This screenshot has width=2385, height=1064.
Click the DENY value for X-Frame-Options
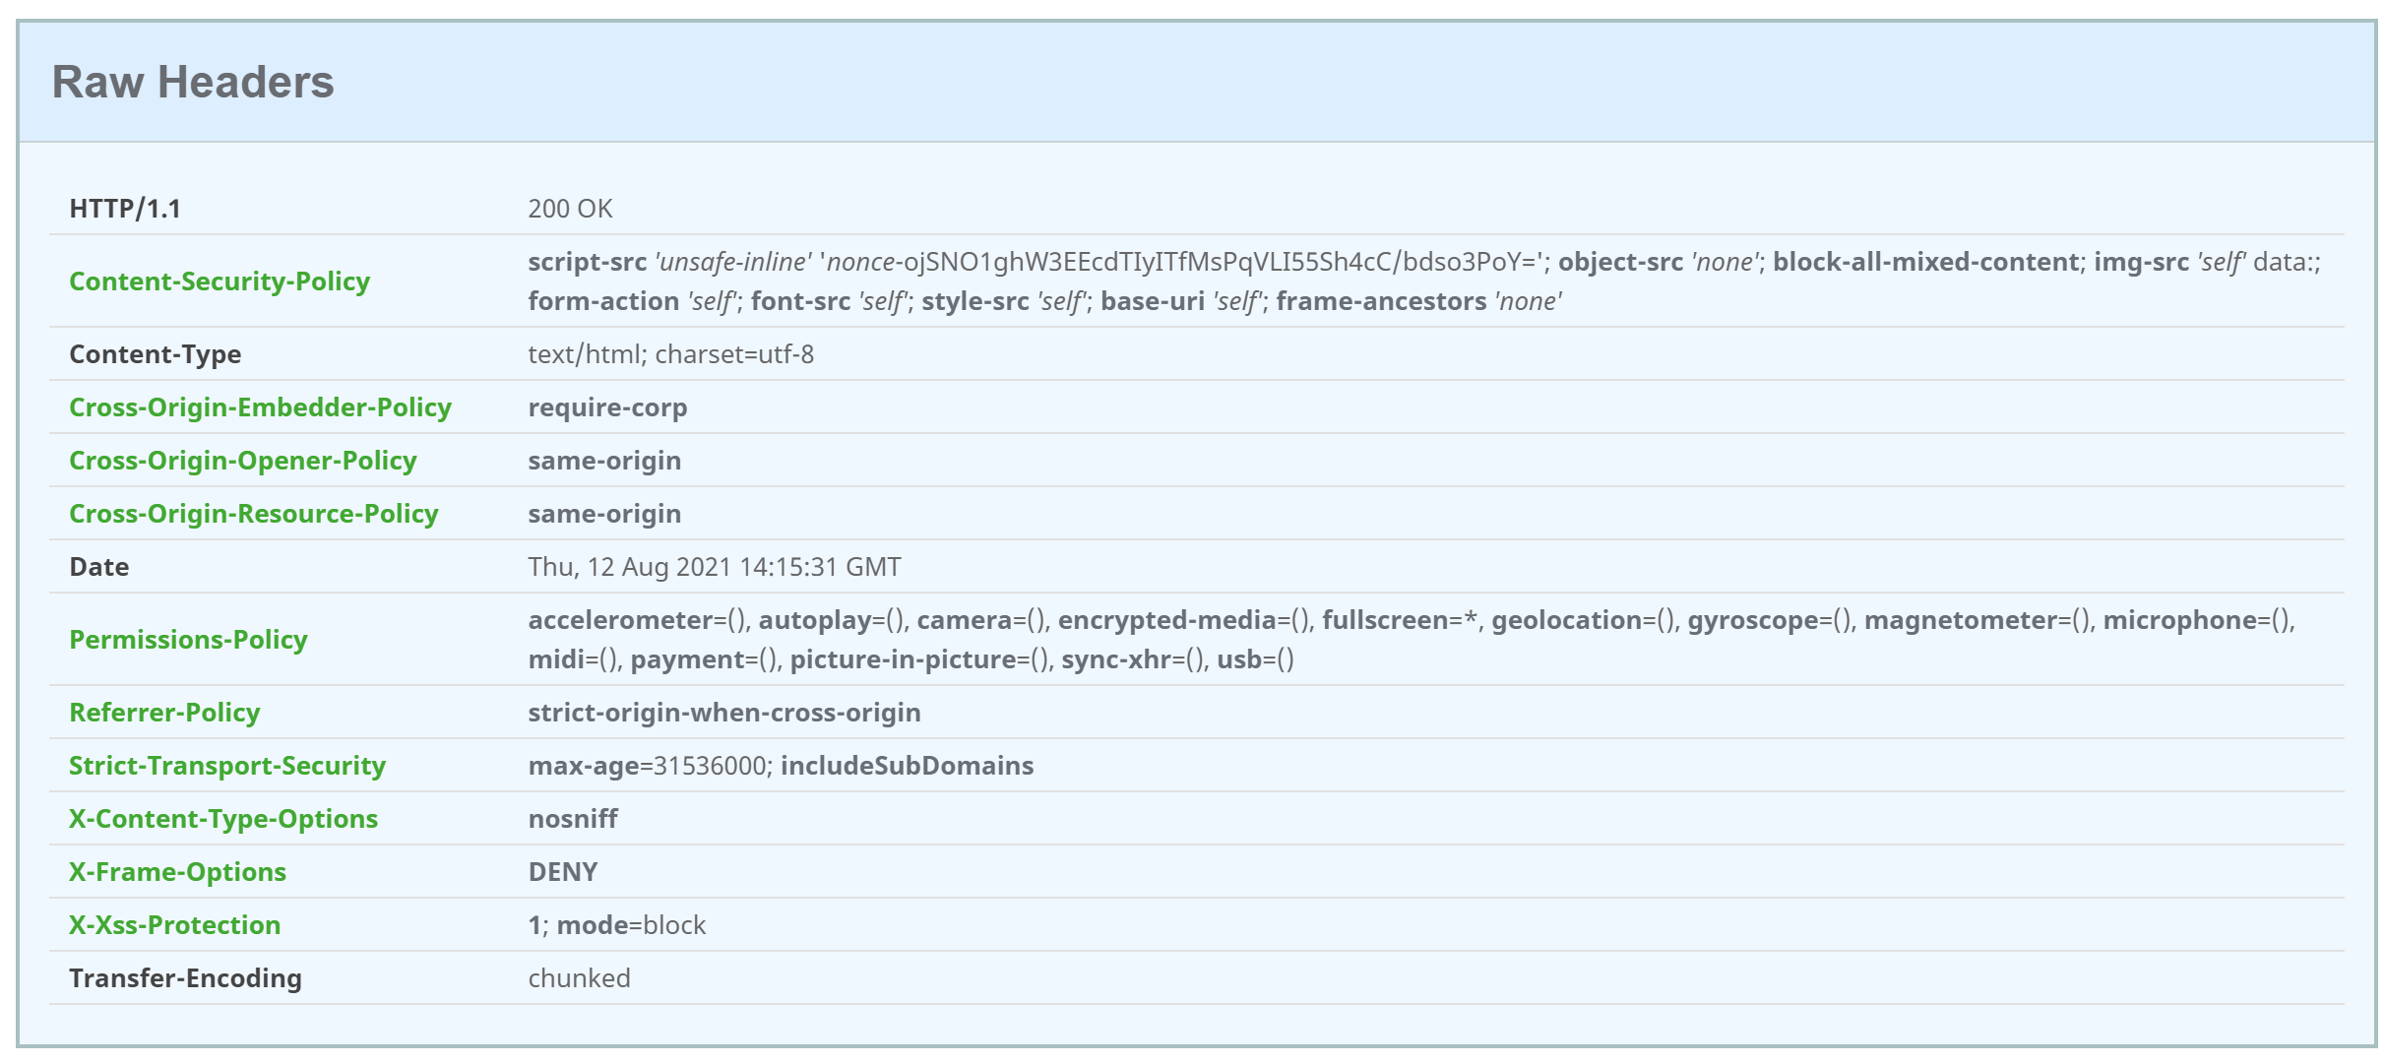(x=562, y=872)
